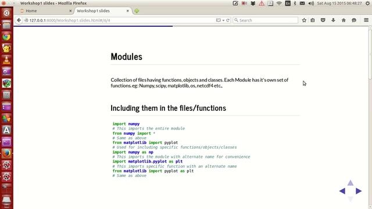Enter reader view from the address bar
The height and width of the screenshot is (209, 372).
(219, 20)
